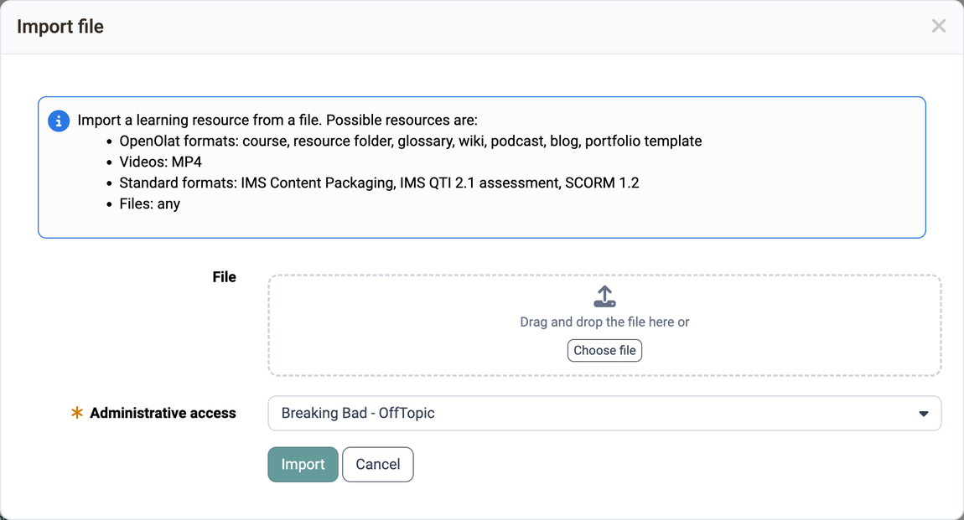Click the 'File' field label
This screenshot has width=964, height=520.
pyautogui.click(x=225, y=277)
